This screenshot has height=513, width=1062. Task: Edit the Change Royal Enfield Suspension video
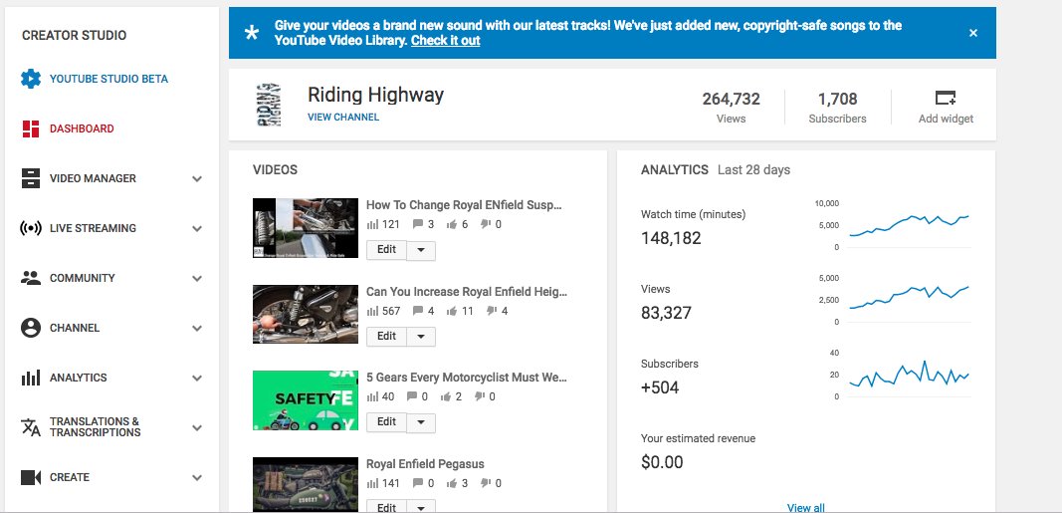tap(386, 249)
